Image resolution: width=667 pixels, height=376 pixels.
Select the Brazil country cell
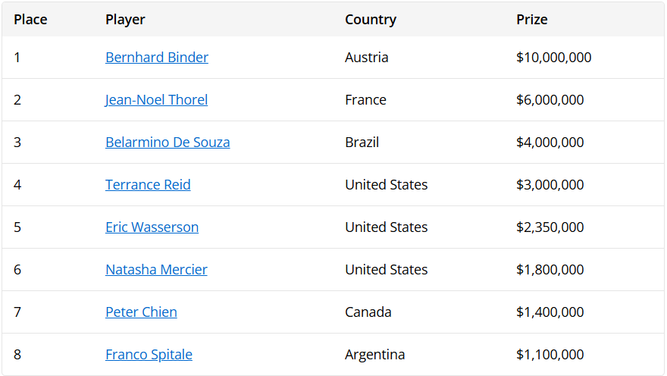(362, 143)
